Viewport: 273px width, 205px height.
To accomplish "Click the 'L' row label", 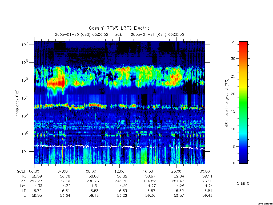I will [25, 196].
